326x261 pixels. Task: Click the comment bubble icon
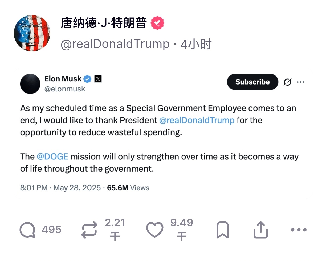coord(27,230)
